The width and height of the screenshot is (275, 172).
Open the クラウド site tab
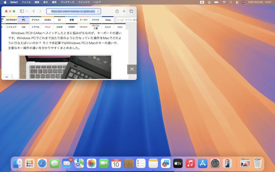coord(96,20)
